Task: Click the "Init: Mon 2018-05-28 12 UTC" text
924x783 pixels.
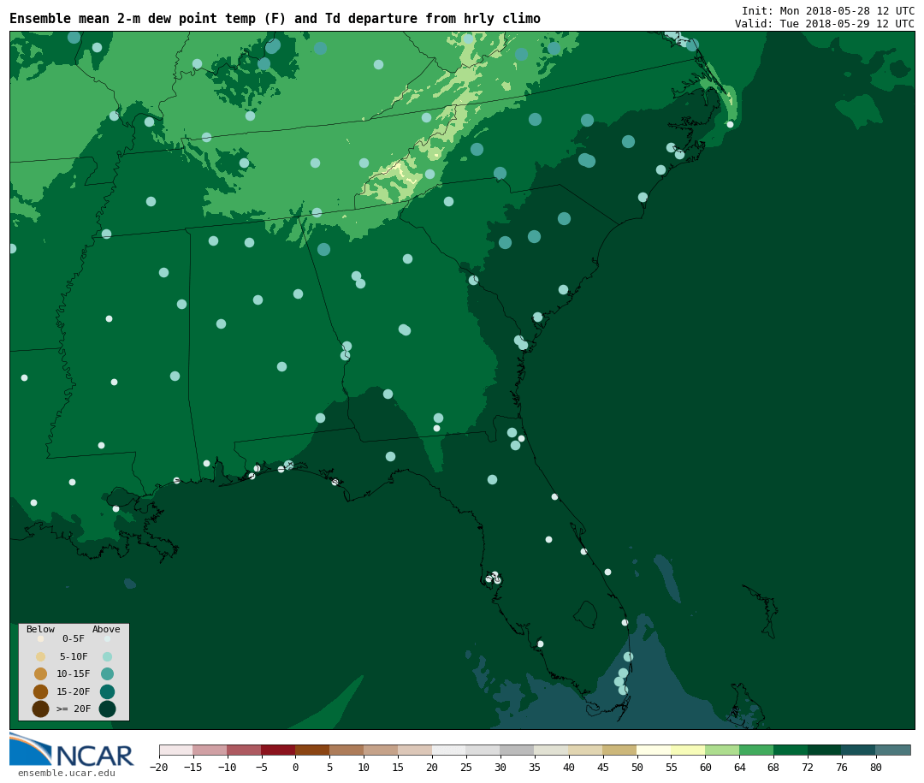Action: 828,11
